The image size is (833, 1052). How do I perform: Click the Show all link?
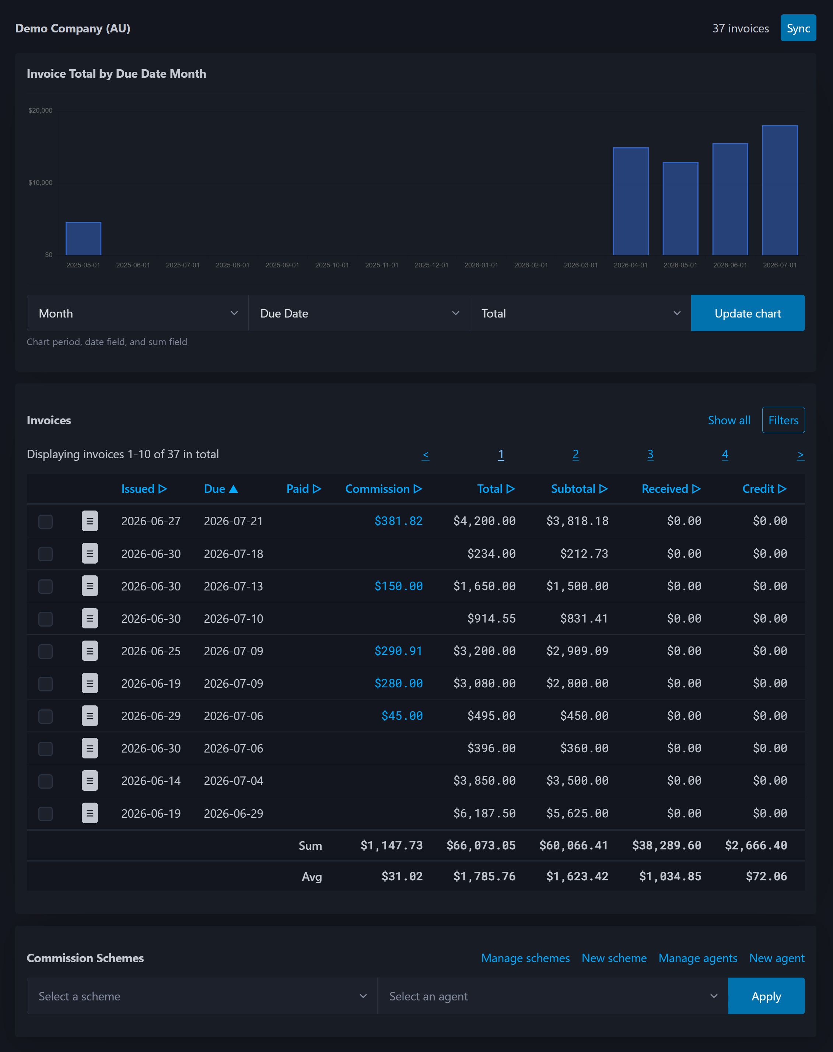point(729,420)
